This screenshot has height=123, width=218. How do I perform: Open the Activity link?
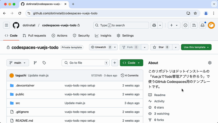click(157, 101)
